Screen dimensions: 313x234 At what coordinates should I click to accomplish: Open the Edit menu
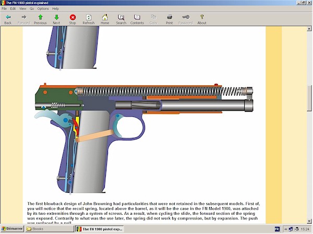tap(13, 9)
